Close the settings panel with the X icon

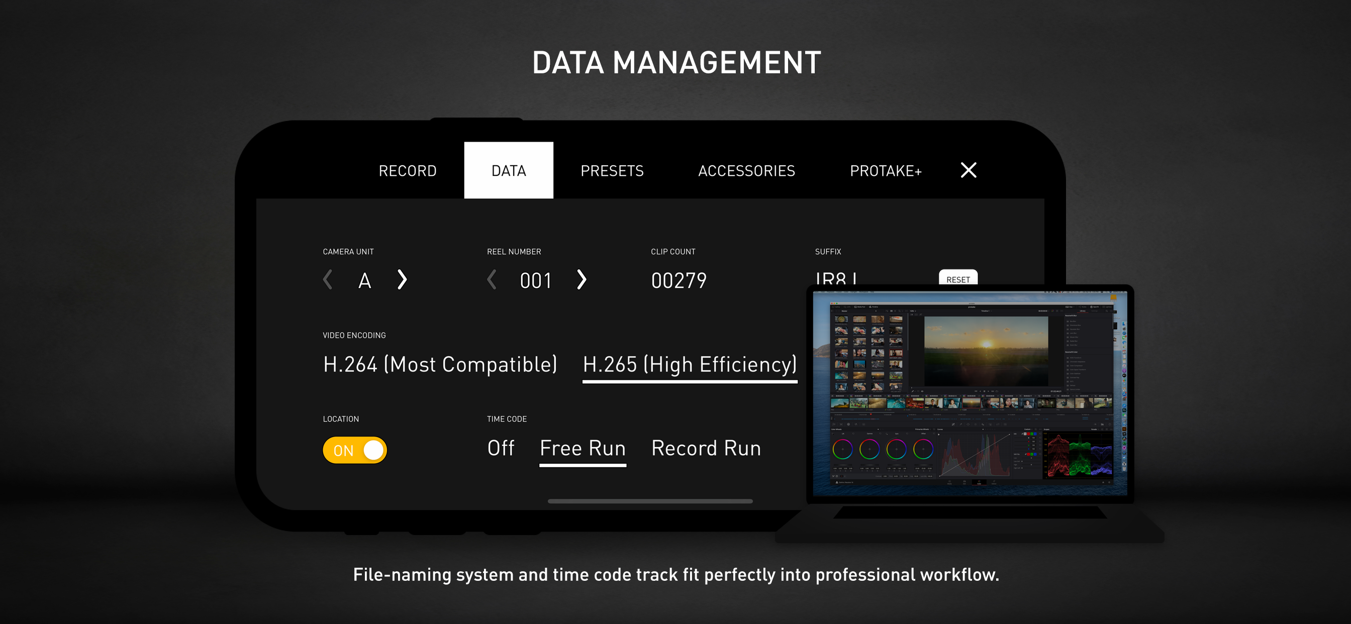click(x=968, y=170)
